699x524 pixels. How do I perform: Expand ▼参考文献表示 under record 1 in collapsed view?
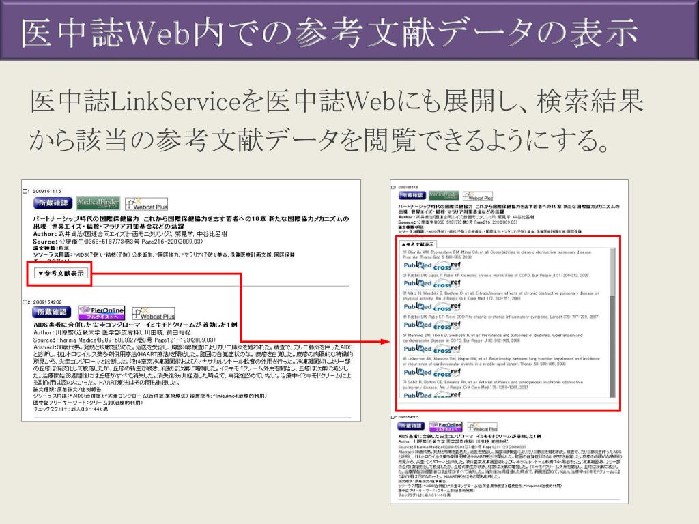62,273
